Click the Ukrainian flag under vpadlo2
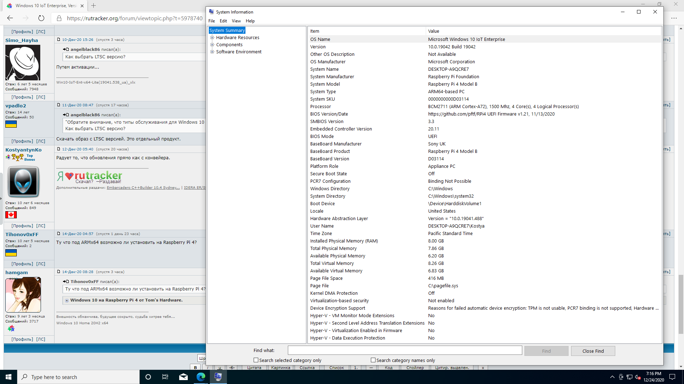 pos(11,124)
